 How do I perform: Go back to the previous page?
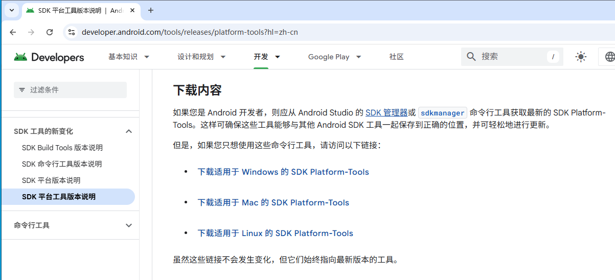click(x=13, y=32)
